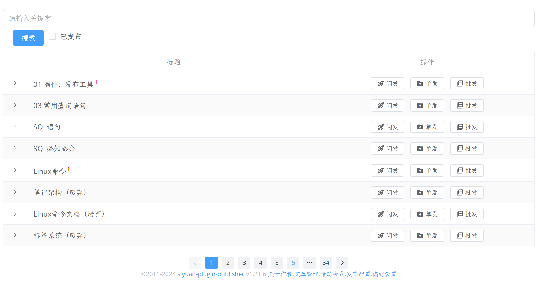The width and height of the screenshot is (538, 294).
Task: Jump to last page 34
Action: [326, 263]
